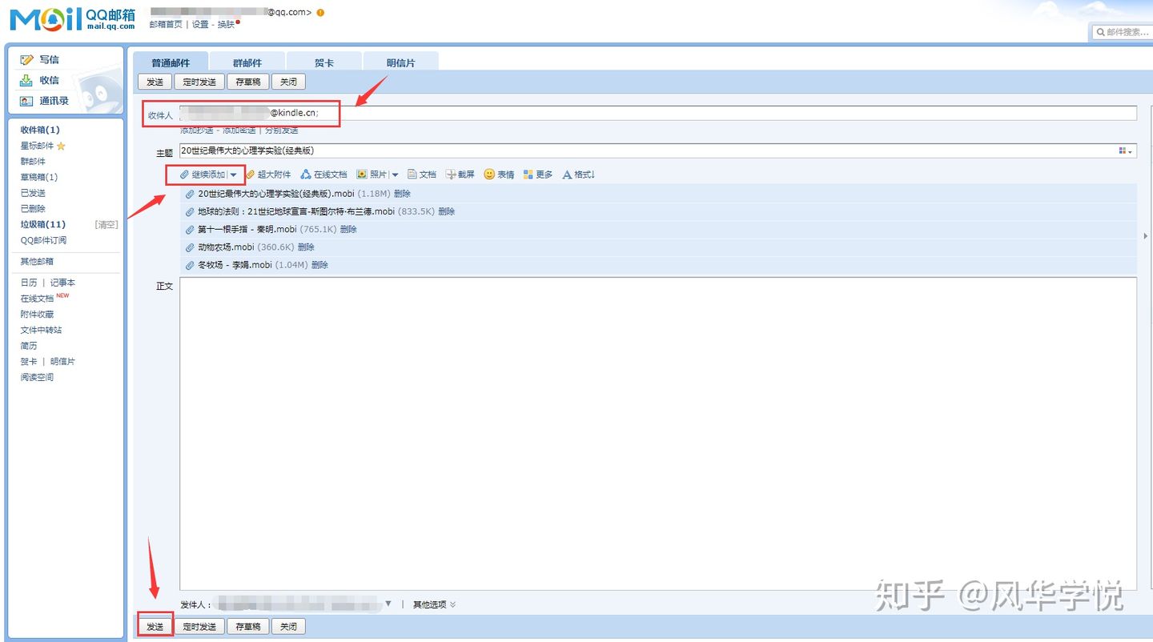Image resolution: width=1153 pixels, height=642 pixels.
Task: Click the orange warning icon beside the account email
Action: click(x=320, y=13)
